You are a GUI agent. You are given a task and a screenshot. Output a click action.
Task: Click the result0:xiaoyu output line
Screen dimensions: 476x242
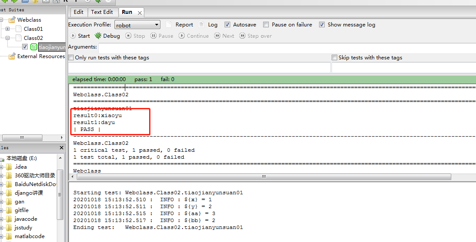tap(98, 115)
